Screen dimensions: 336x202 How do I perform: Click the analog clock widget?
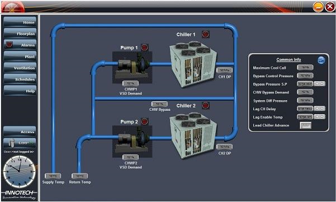(19, 171)
